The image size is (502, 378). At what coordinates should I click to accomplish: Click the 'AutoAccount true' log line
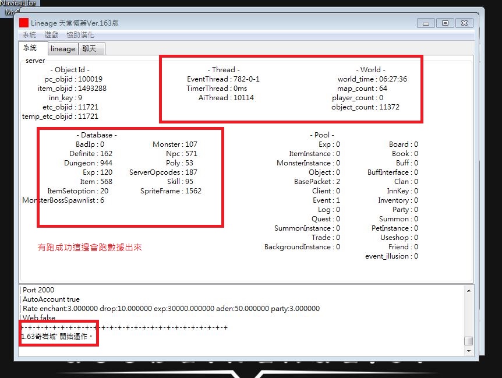51,299
